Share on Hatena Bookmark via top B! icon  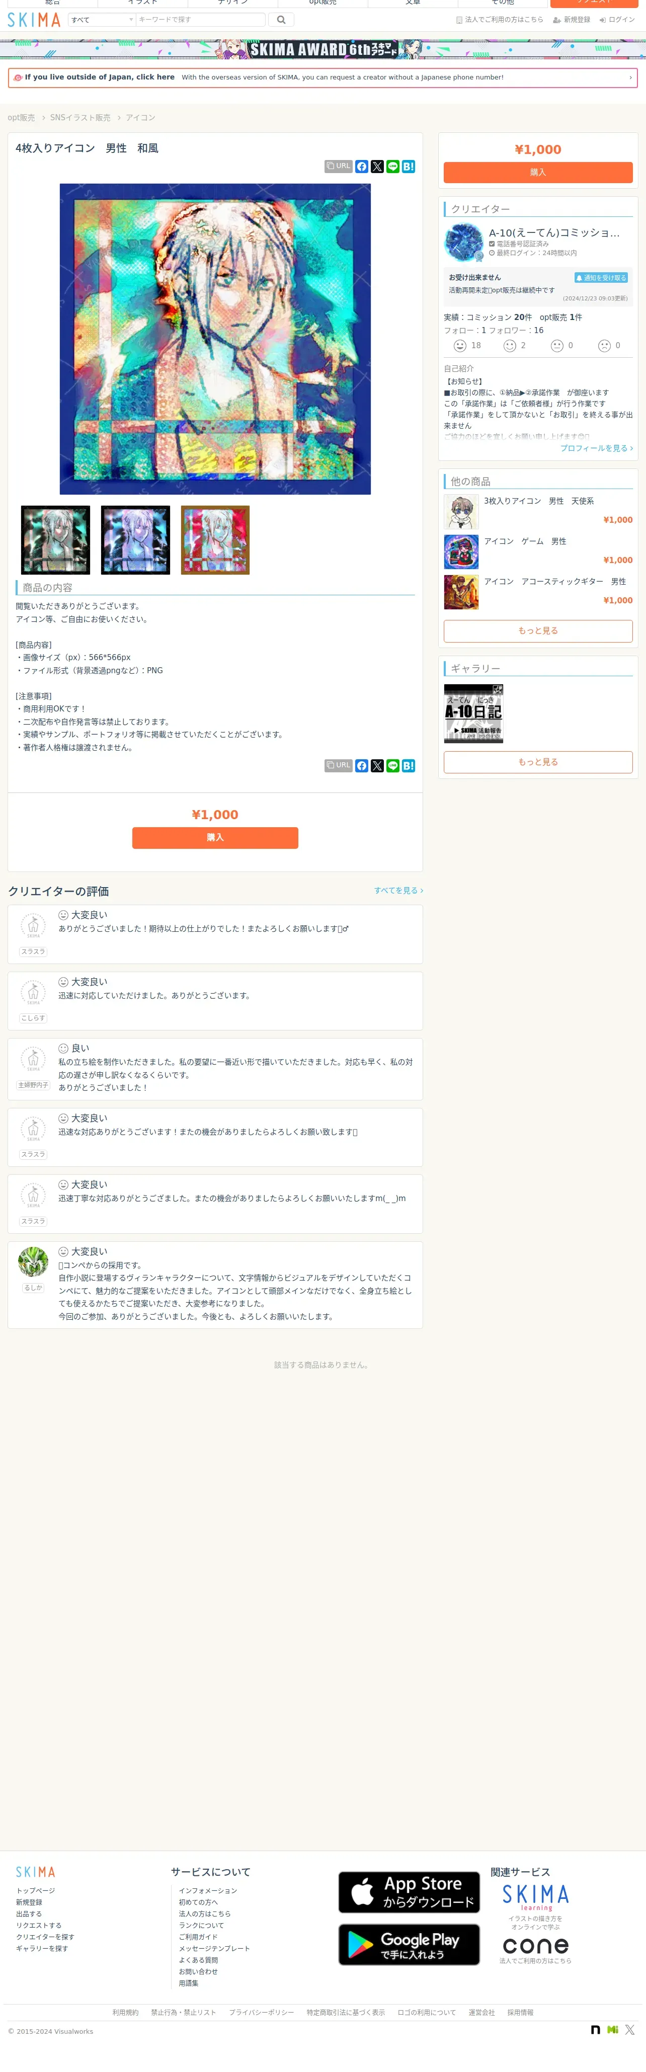tap(409, 167)
